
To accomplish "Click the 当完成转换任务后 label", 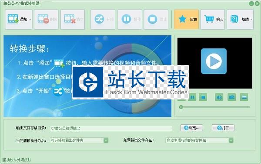I will click(31, 140).
